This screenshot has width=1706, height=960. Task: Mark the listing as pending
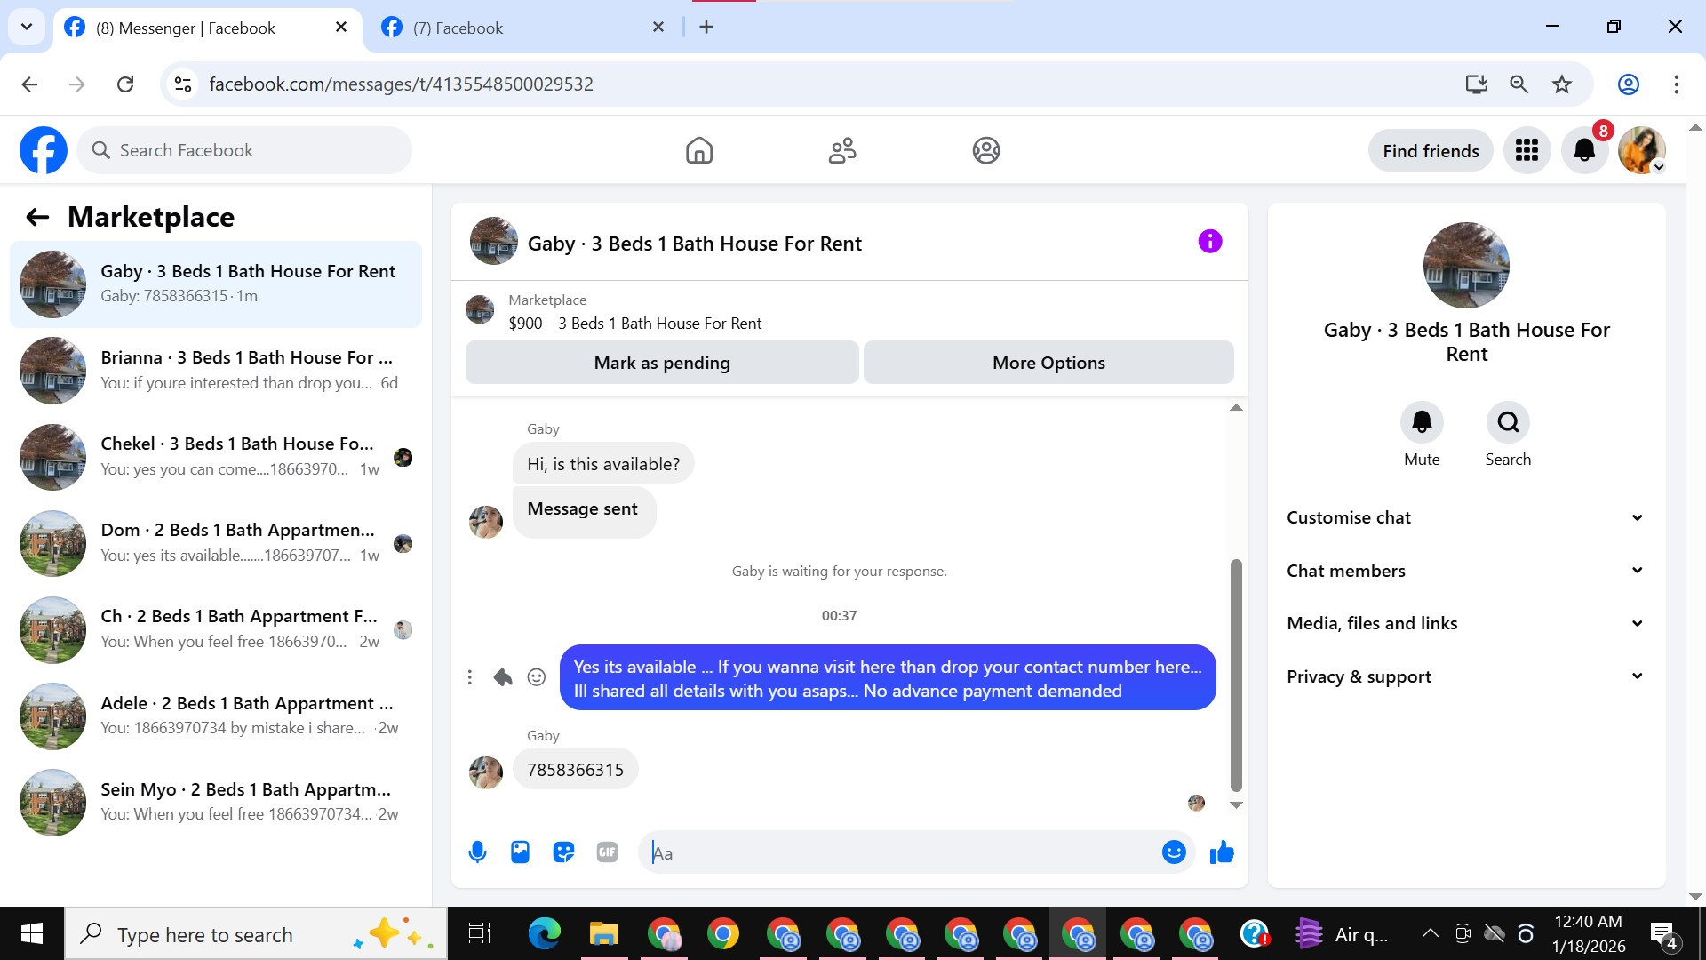[x=662, y=363]
